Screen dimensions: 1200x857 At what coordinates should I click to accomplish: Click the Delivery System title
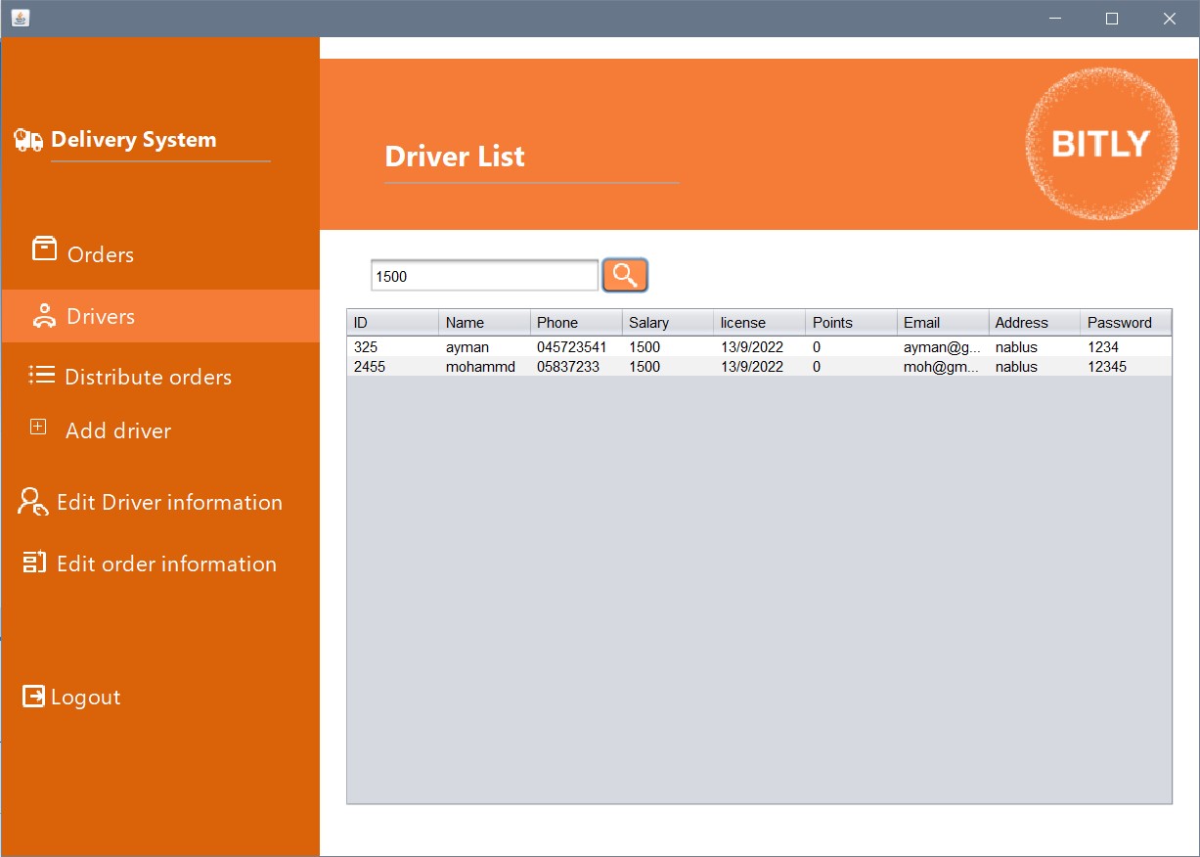pos(134,140)
